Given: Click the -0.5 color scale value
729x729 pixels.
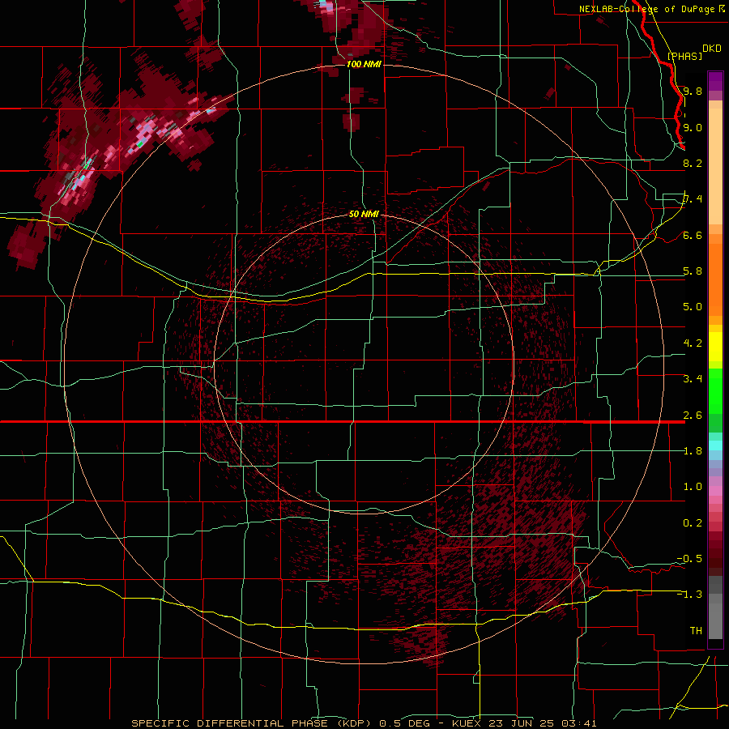Looking at the screenshot, I should point(689,559).
